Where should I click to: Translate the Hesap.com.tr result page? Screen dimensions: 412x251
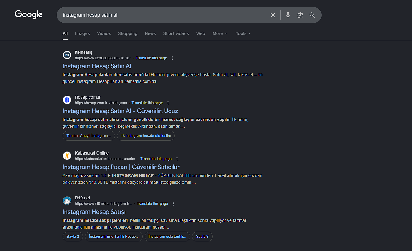[x=147, y=103]
